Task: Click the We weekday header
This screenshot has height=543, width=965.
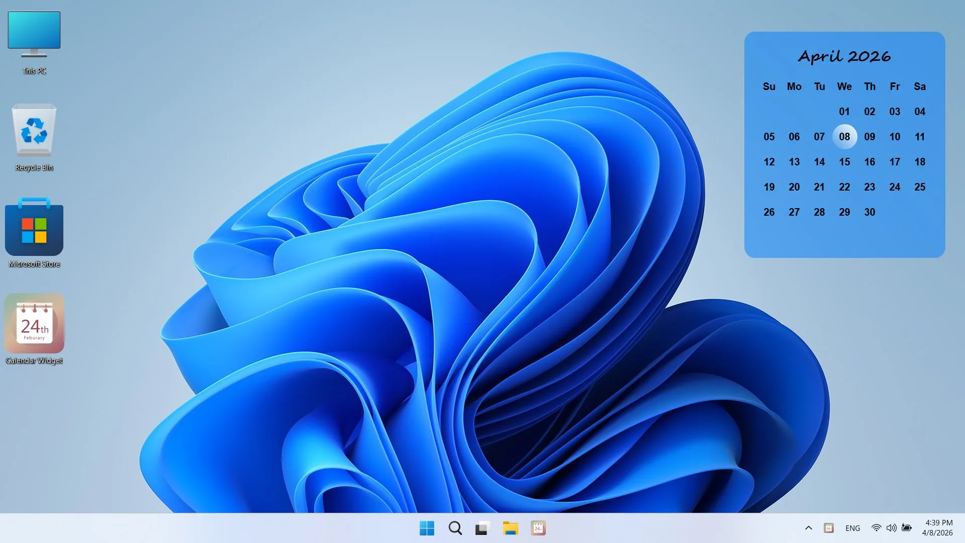Action: click(x=844, y=86)
